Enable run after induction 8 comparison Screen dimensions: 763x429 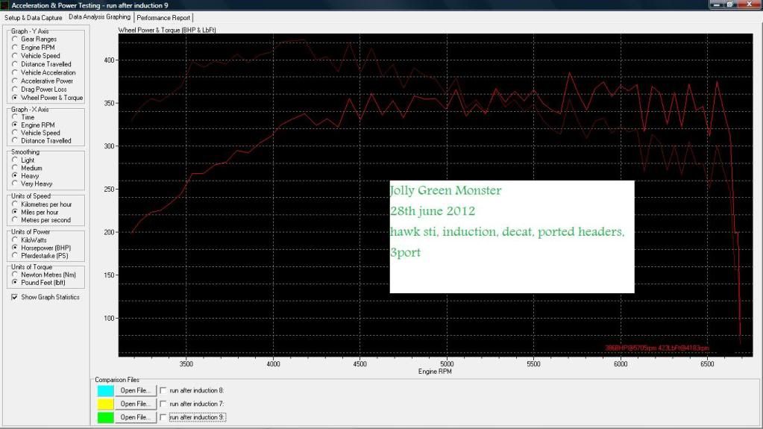[x=164, y=390]
